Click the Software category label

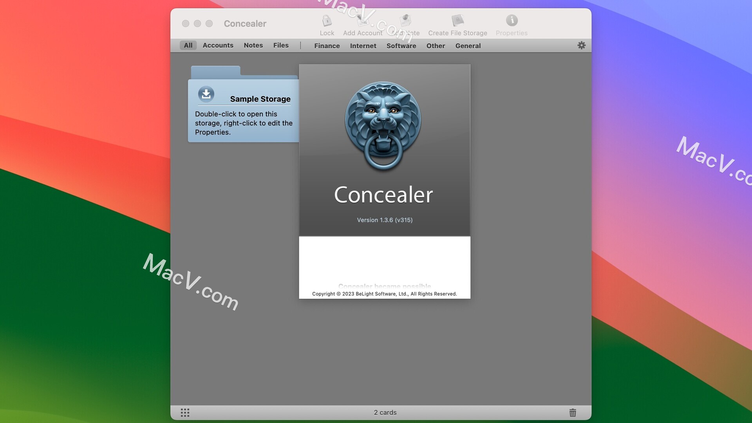(x=401, y=45)
